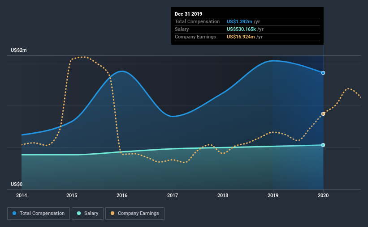Click the US$2m y-axis label
This screenshot has width=368, height=227.
coord(19,50)
